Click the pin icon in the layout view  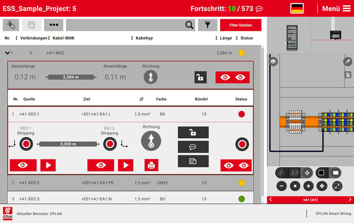(348, 62)
